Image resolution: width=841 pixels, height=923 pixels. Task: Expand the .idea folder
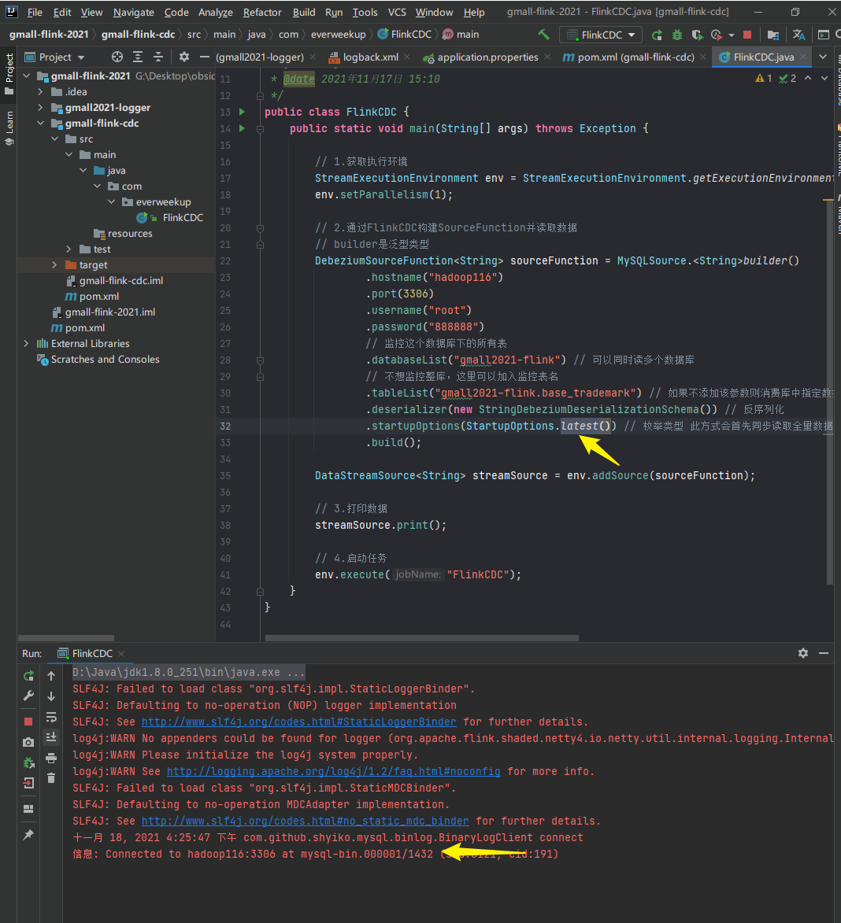point(40,92)
